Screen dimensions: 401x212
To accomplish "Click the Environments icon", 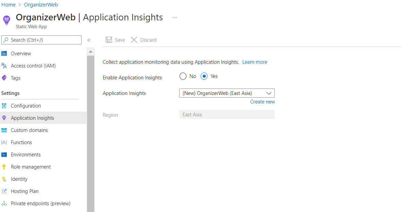I will (4, 155).
